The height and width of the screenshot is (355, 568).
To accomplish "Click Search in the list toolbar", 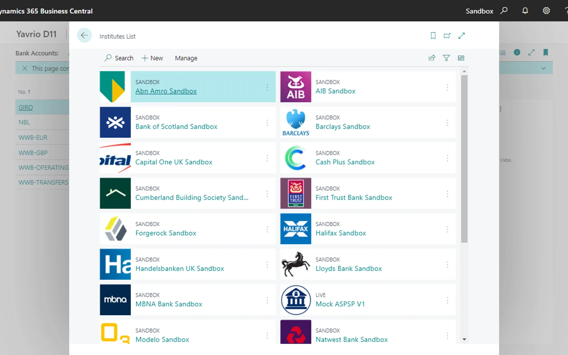I will click(119, 58).
